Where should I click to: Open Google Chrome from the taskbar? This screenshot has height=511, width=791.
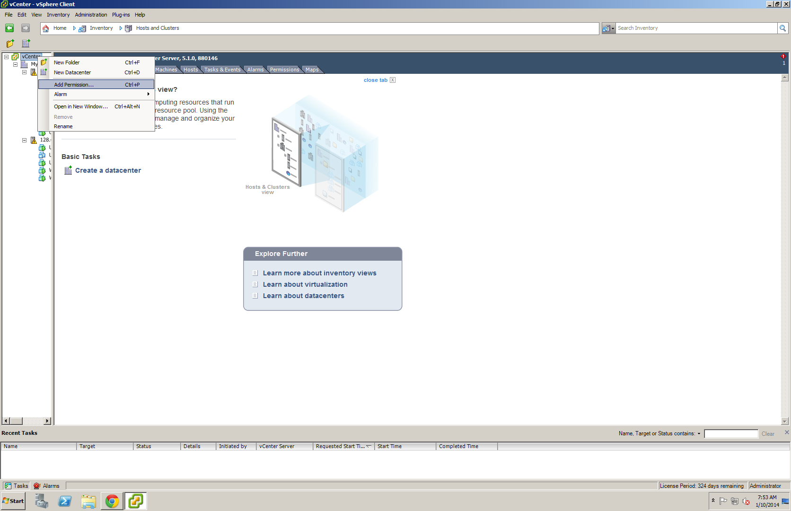pyautogui.click(x=112, y=501)
